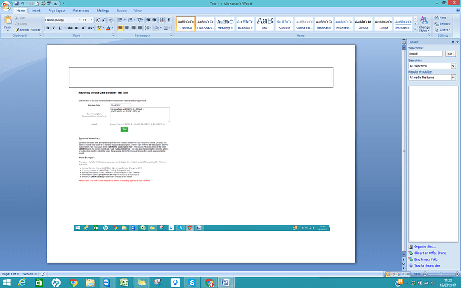461x288 pixels.
Task: Save the document from Quick Access toolbar
Action: point(17,3)
